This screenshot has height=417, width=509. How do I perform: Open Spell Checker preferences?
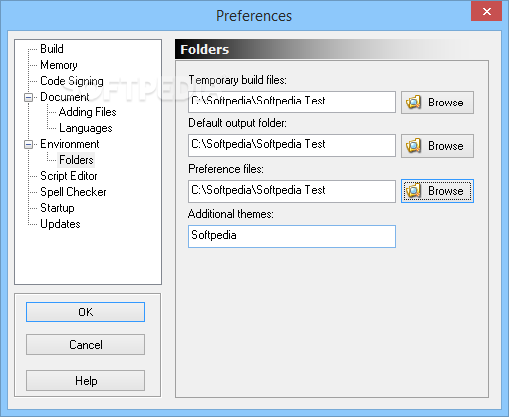pos(73,192)
